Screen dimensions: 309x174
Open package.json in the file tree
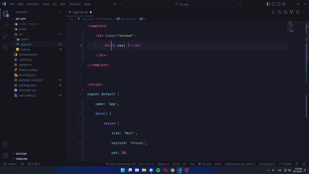(28, 85)
